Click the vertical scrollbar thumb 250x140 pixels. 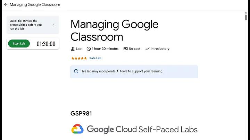coord(246,17)
